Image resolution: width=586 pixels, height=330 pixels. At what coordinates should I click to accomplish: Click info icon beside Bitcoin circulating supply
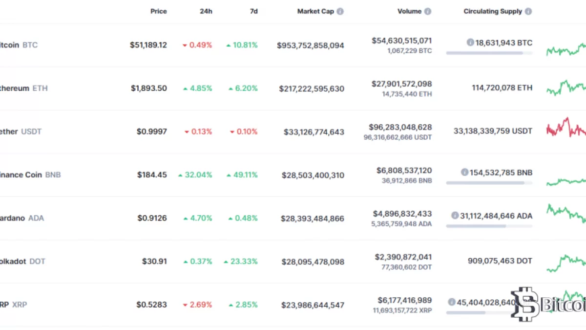point(470,43)
